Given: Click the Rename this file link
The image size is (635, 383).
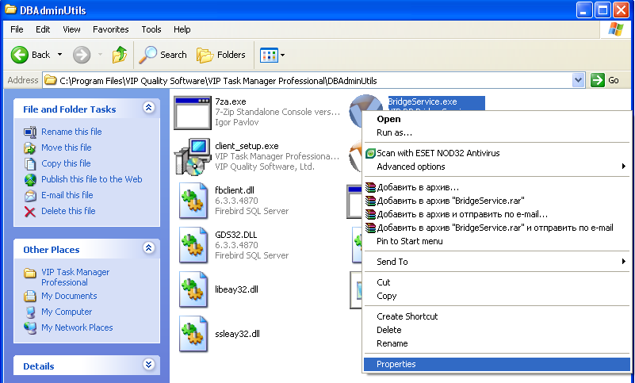Looking at the screenshot, I should (71, 132).
